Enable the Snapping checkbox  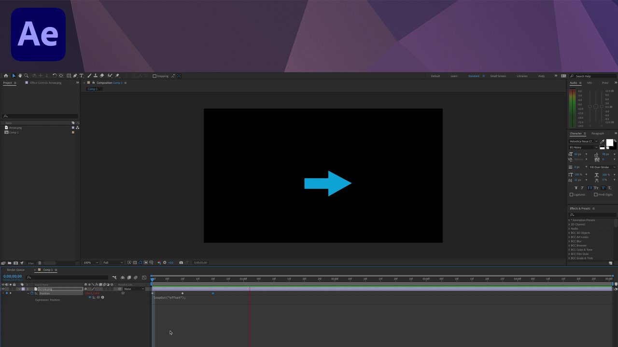(154, 76)
